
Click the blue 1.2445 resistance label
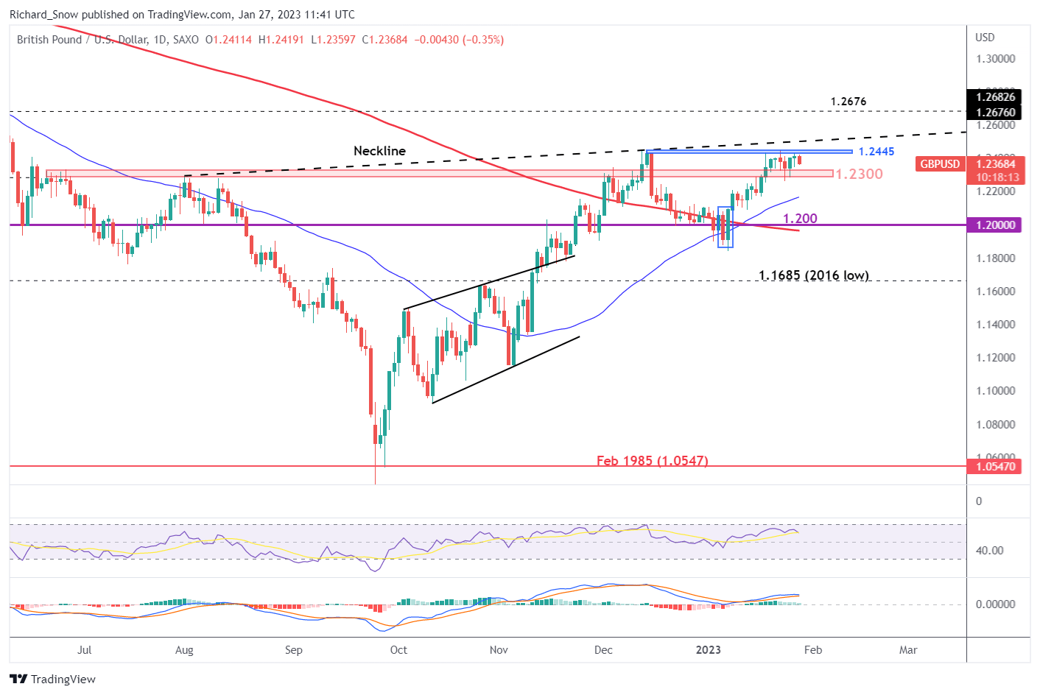click(x=876, y=152)
